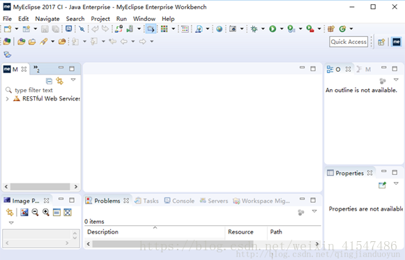Open the dropdown beside the run server icon
The width and height of the screenshot is (405, 260).
tap(139, 29)
